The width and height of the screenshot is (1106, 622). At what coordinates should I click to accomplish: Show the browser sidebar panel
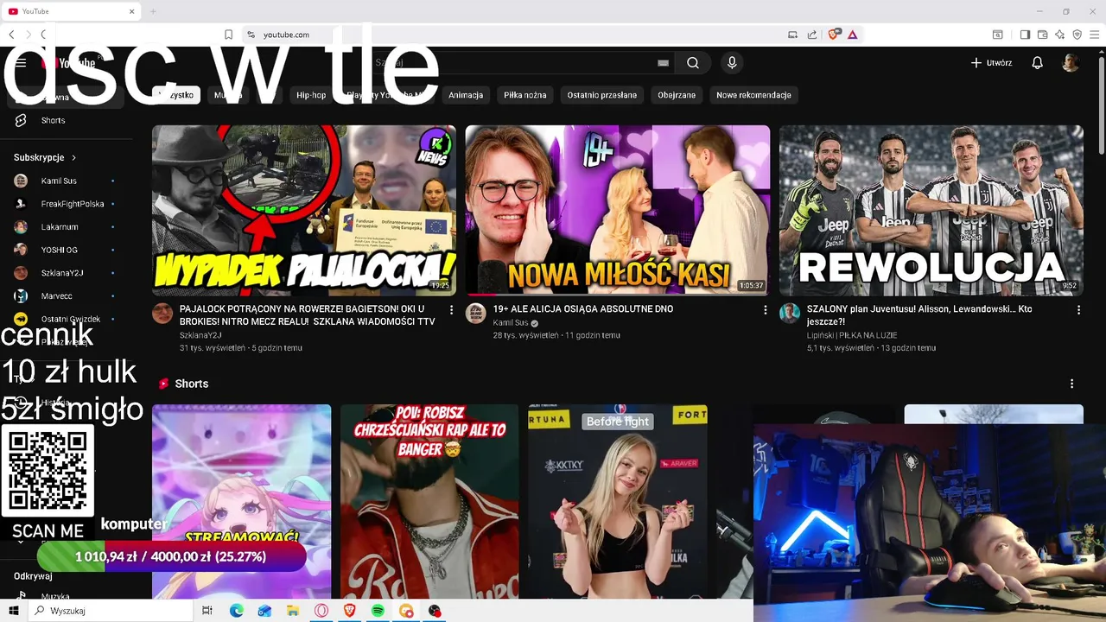click(1025, 35)
